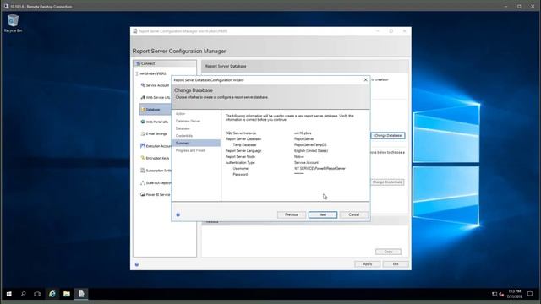The image size is (541, 304).
Task: Click the English (United States) language value
Action: point(311,150)
